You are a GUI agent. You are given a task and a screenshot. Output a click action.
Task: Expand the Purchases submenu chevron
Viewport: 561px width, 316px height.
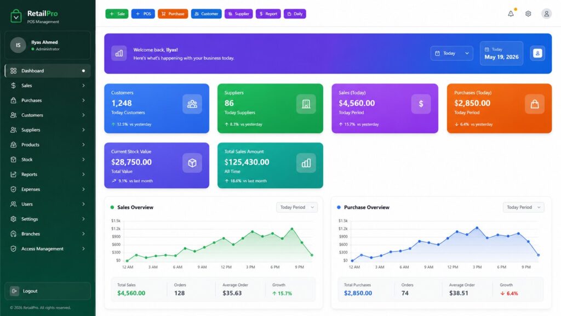point(83,100)
